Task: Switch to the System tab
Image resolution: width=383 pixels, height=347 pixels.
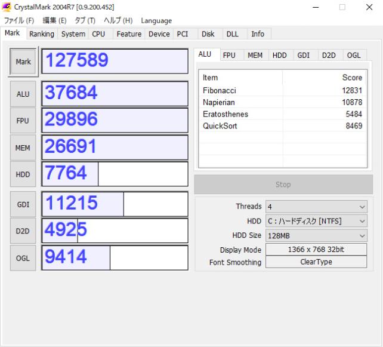Action: coord(73,34)
